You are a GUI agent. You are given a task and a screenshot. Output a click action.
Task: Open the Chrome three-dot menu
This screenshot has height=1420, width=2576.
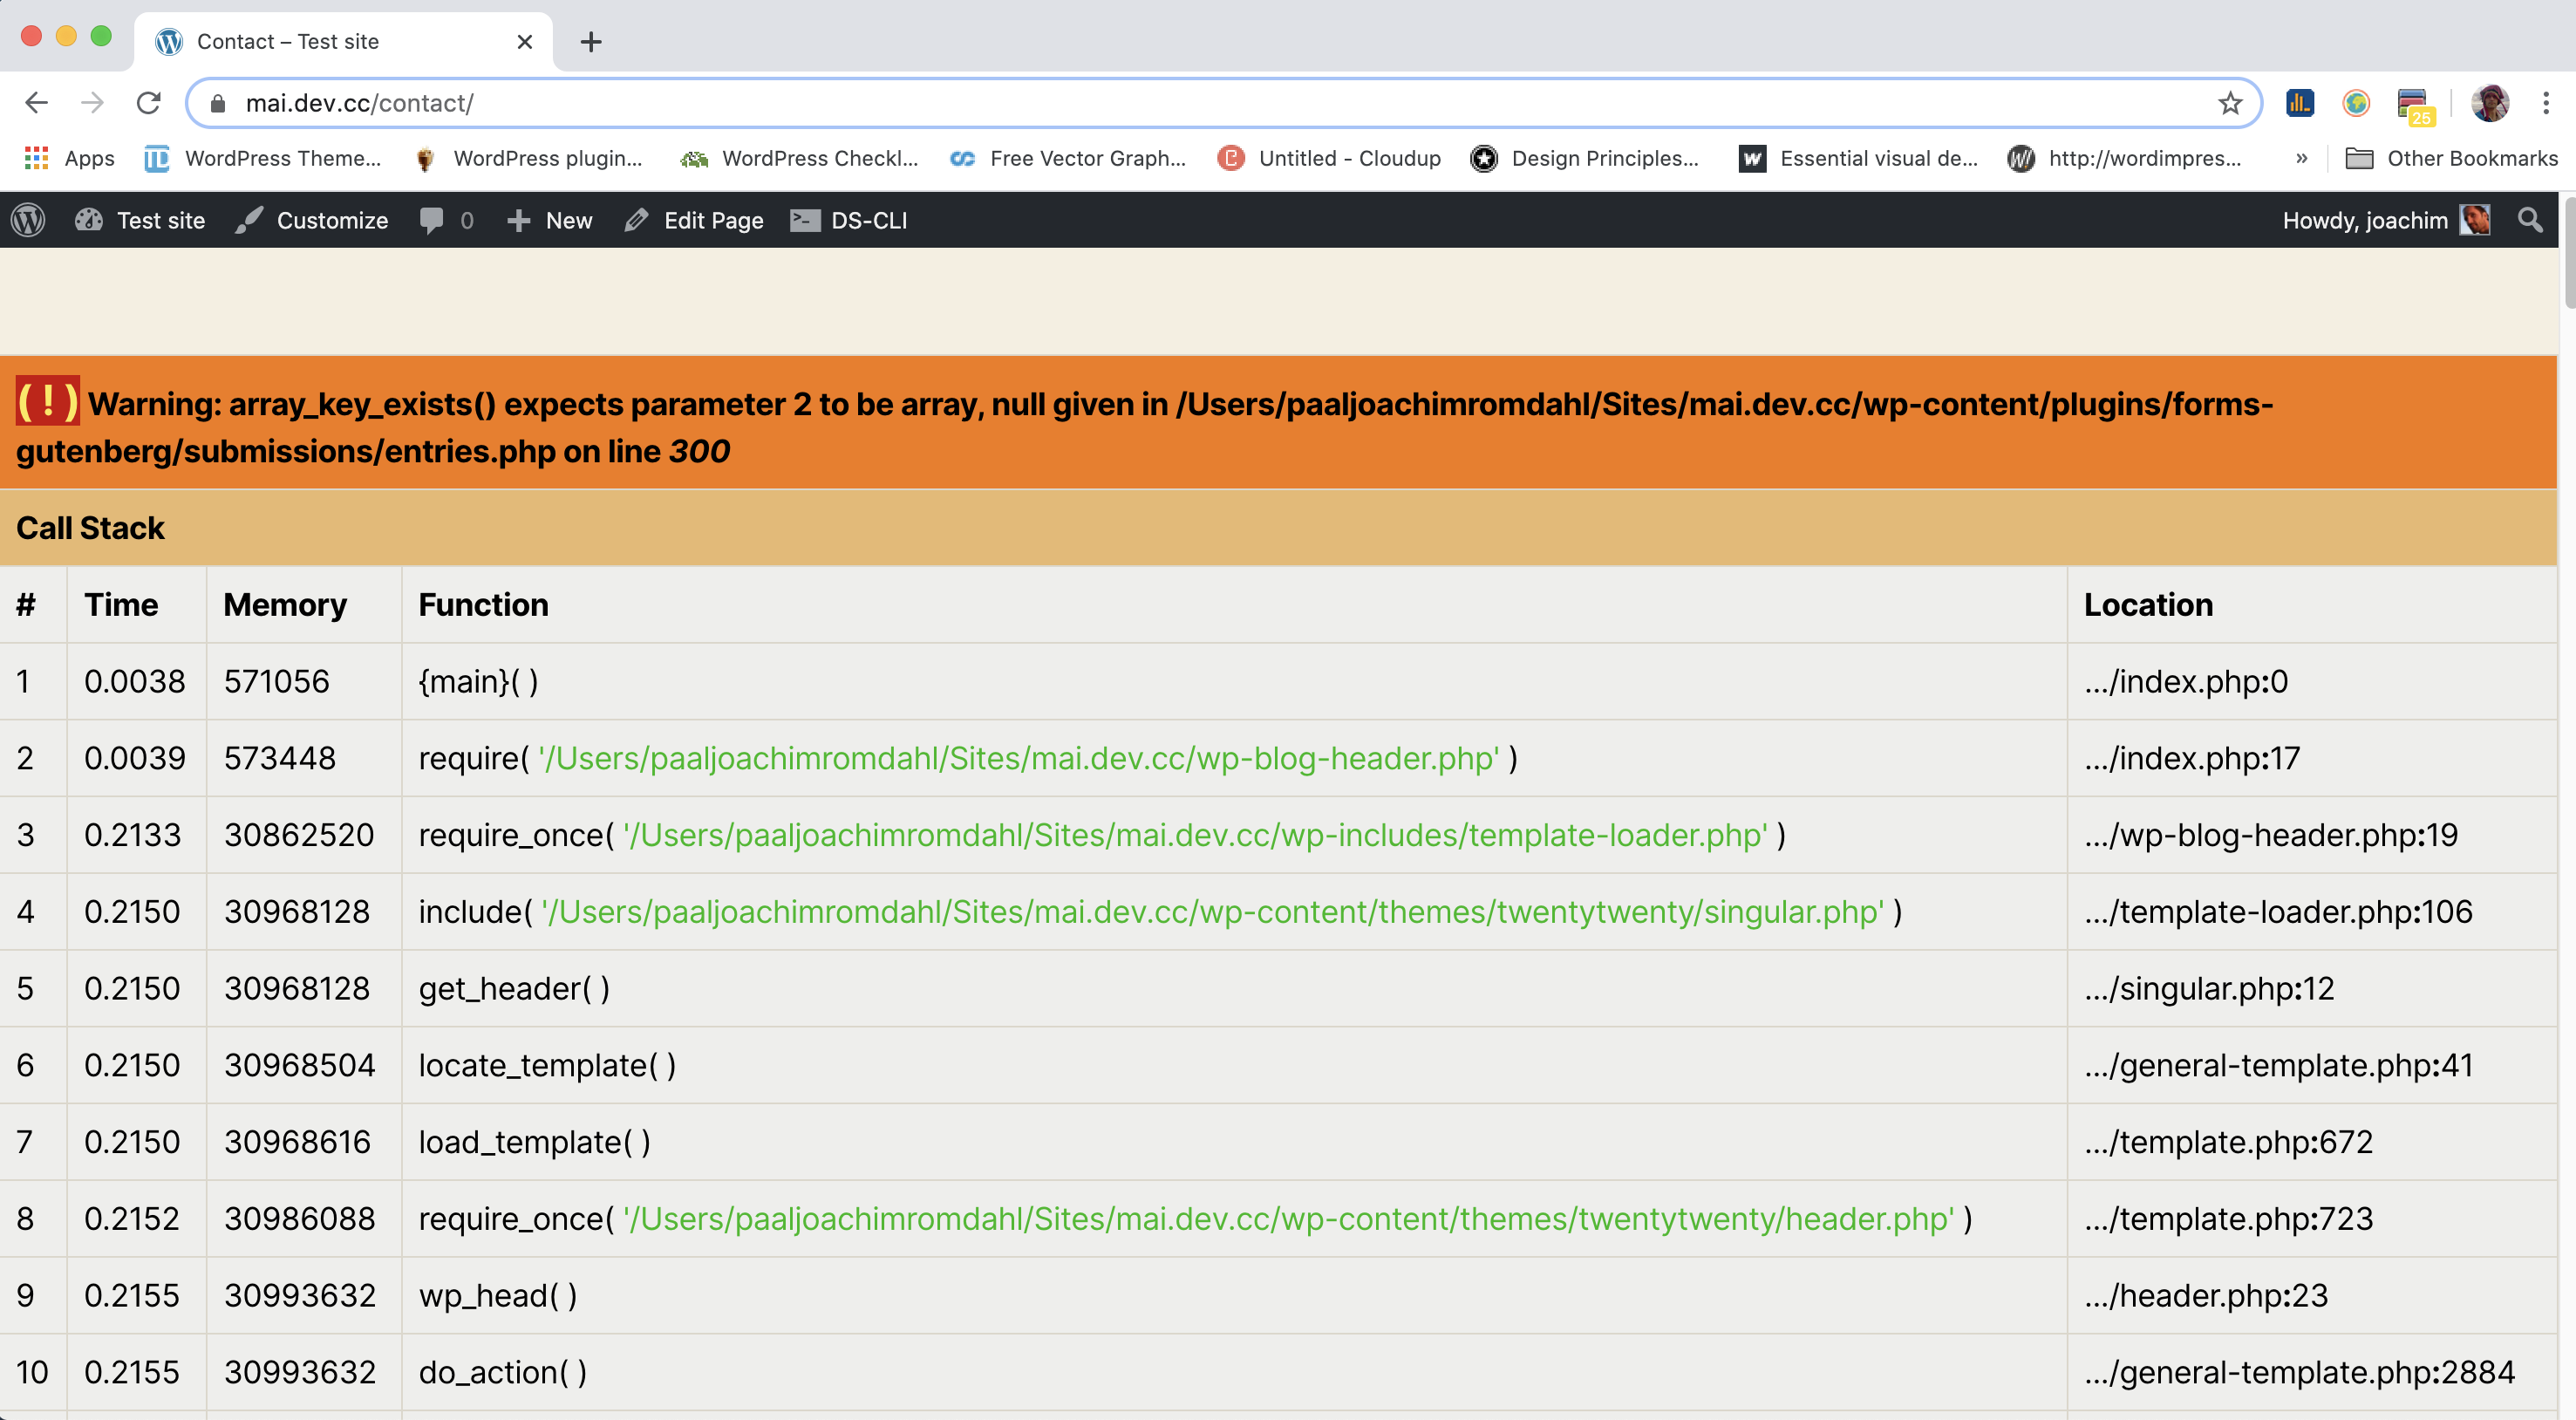tap(2546, 103)
